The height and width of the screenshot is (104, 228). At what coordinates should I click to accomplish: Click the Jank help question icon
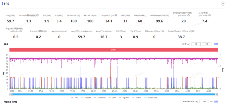click(209, 15)
